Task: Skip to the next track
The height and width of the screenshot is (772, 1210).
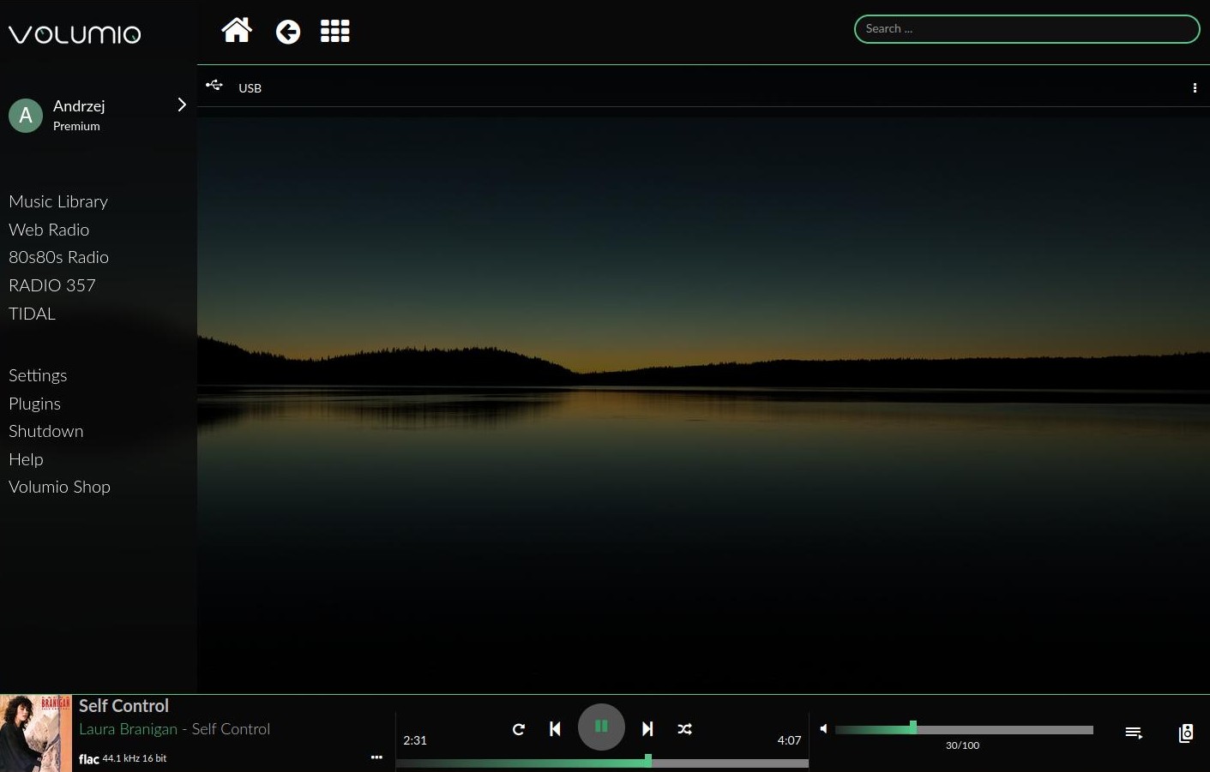Action: [x=647, y=729]
